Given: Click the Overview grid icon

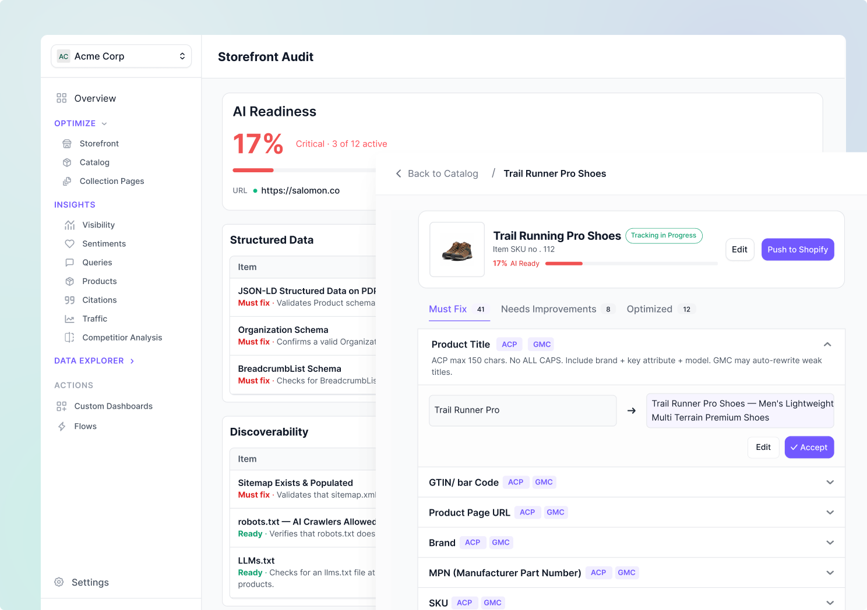Looking at the screenshot, I should pyautogui.click(x=61, y=98).
